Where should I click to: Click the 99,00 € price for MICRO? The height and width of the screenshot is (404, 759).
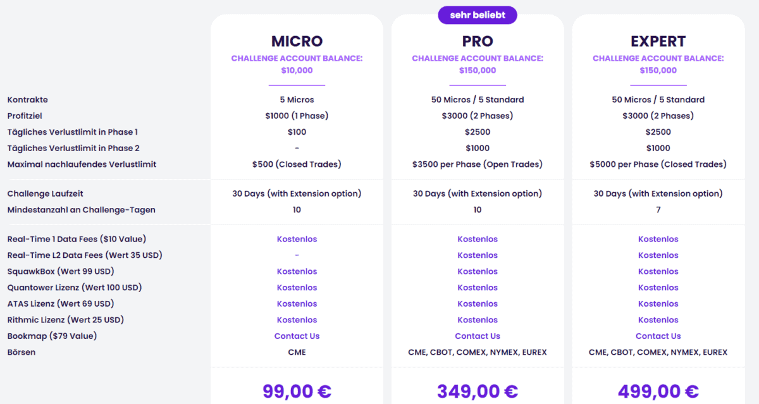(297, 391)
